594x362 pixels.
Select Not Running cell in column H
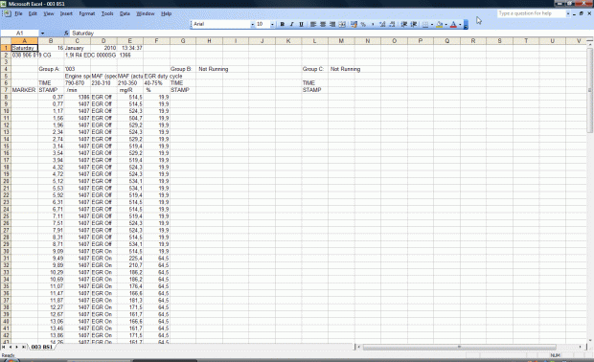point(210,69)
